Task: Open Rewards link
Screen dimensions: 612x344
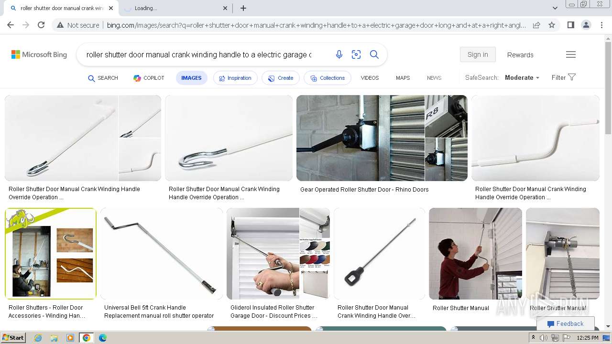Action: (x=520, y=55)
